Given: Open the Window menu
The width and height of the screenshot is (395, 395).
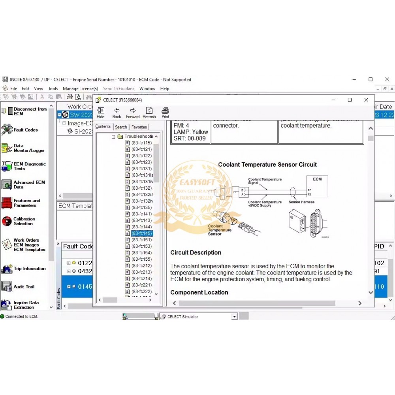Looking at the screenshot, I should (147, 88).
